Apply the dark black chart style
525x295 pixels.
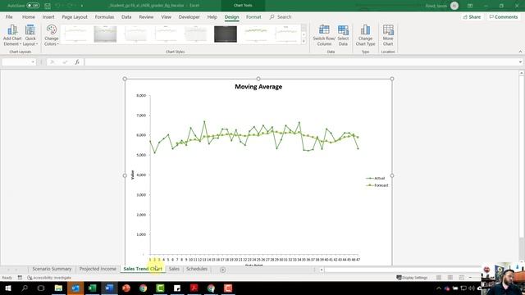pos(226,34)
